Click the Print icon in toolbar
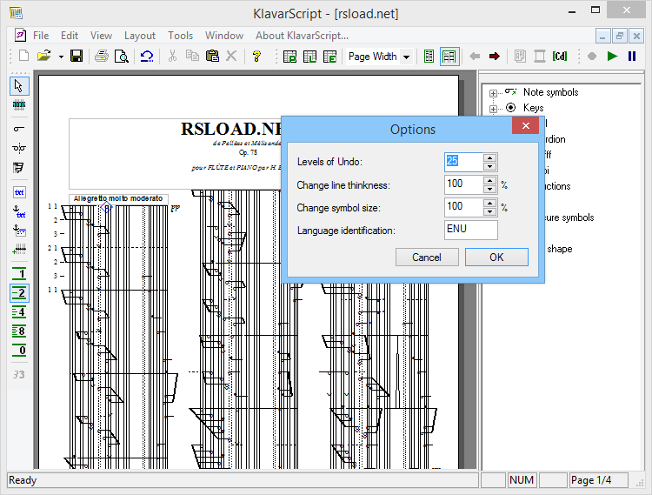 tap(102, 57)
